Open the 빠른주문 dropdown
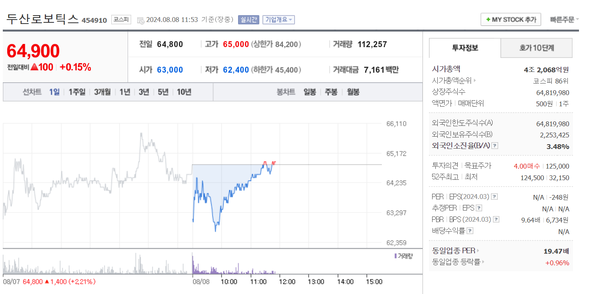 (564, 19)
